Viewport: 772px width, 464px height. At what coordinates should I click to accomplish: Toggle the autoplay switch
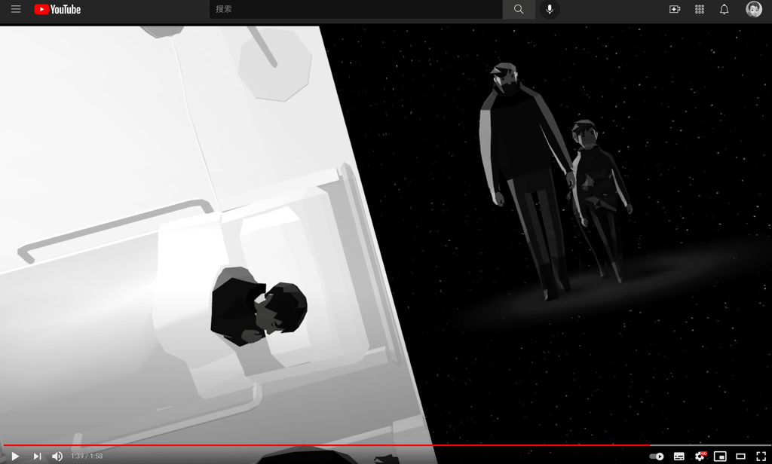tap(657, 456)
